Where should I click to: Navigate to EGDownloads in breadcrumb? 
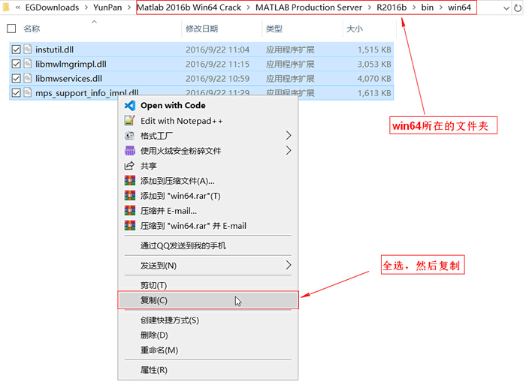click(x=52, y=8)
